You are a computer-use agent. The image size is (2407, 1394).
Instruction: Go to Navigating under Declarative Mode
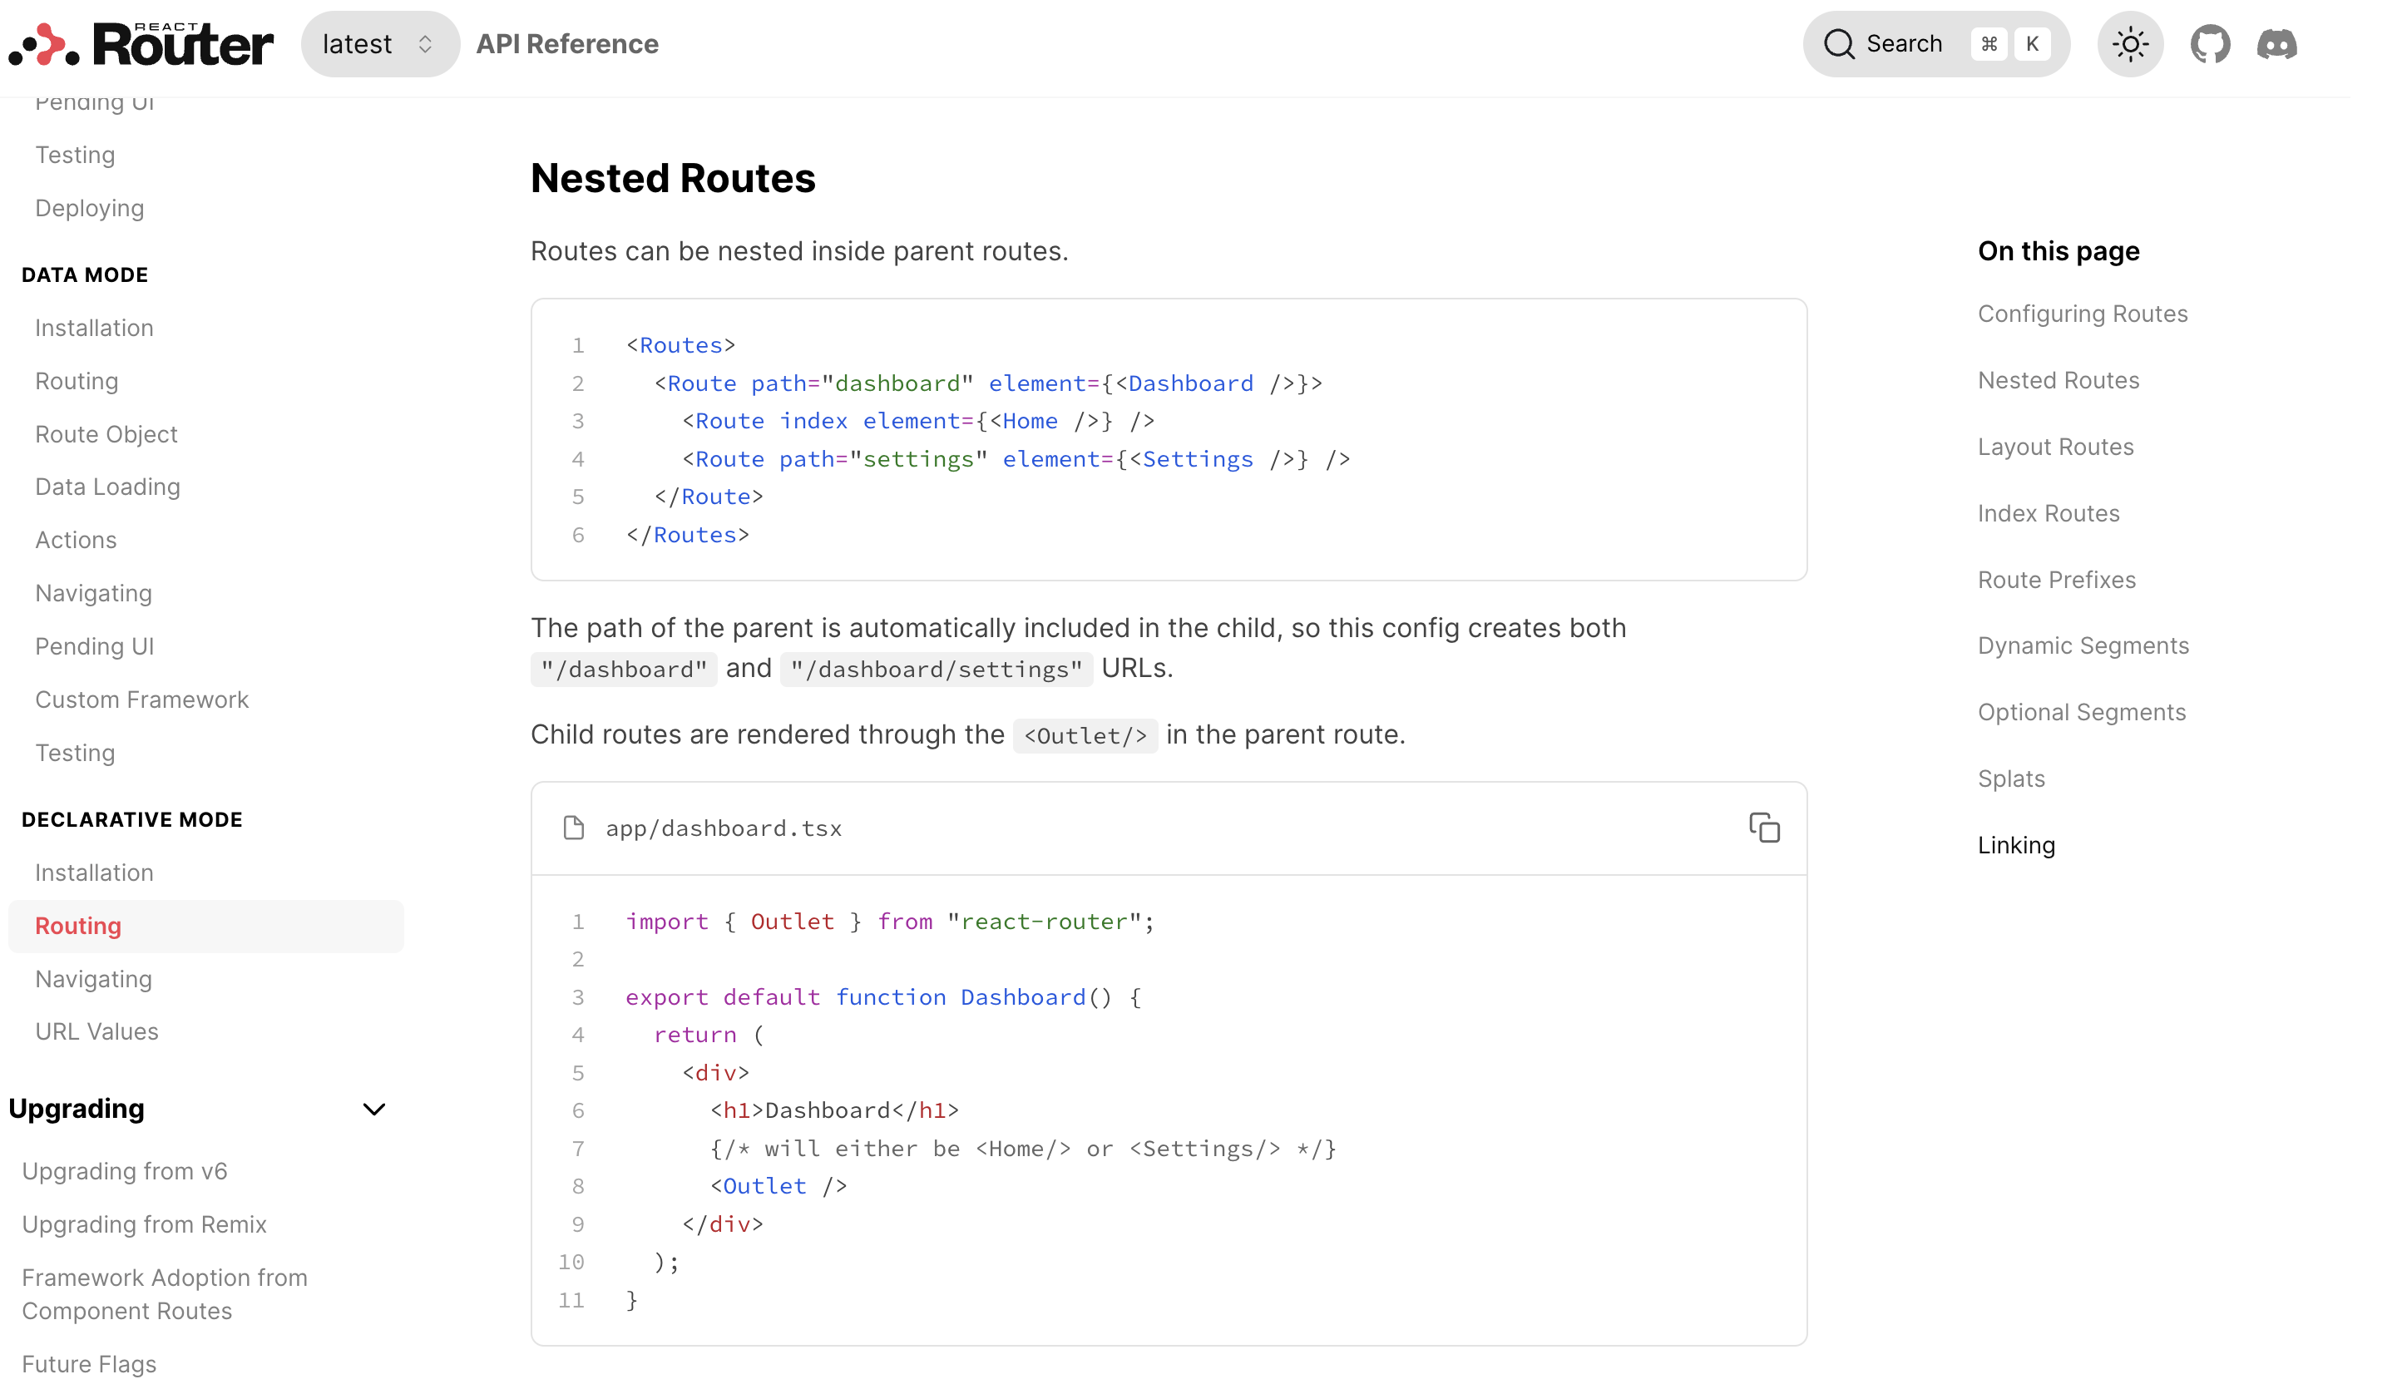(94, 978)
